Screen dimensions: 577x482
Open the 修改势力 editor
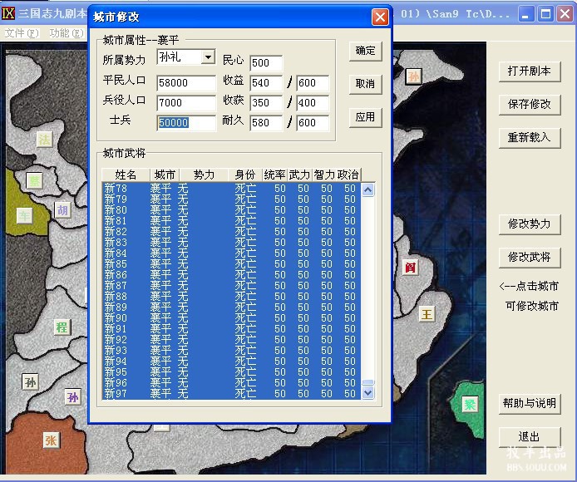530,224
